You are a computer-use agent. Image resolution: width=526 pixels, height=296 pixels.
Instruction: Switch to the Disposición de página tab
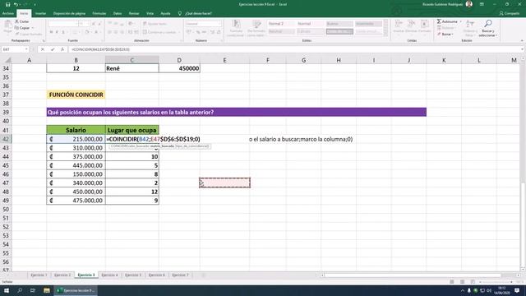69,13
